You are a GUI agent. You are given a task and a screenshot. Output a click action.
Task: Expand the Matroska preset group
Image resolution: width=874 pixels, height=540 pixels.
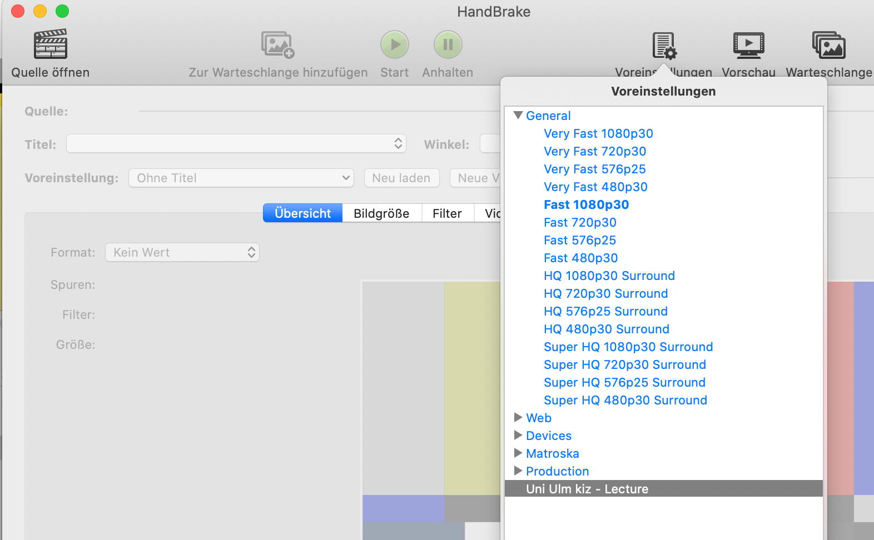coord(518,453)
